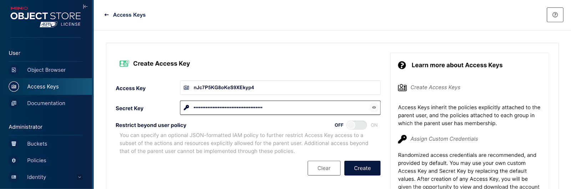This screenshot has height=189, width=571.
Task: Click the Object Browser sidebar icon
Action: 14,70
